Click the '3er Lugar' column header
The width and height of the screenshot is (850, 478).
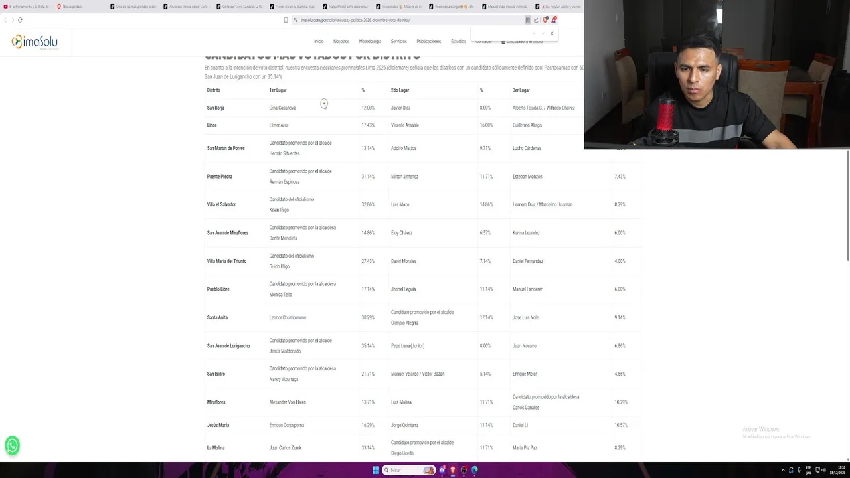pyautogui.click(x=521, y=90)
